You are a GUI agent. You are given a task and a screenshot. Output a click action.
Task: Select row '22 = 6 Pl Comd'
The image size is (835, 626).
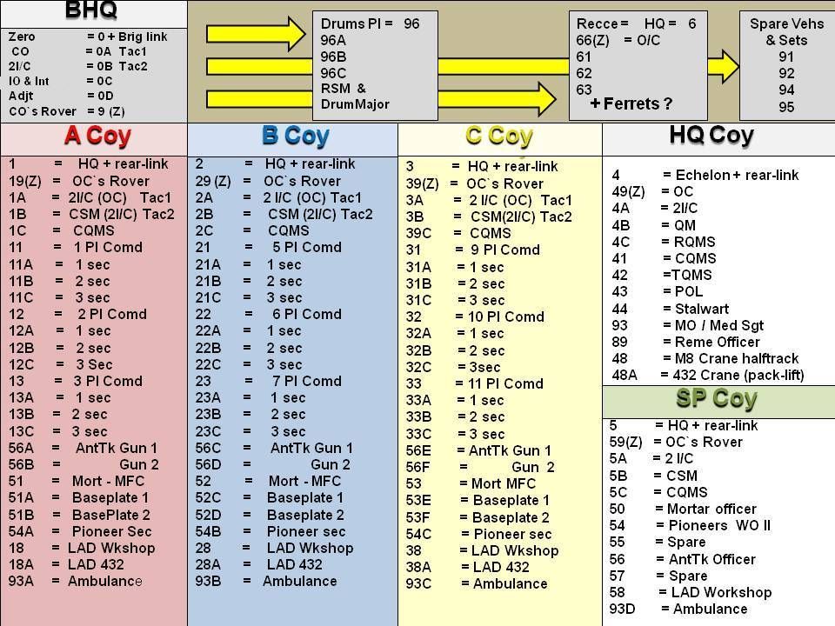coord(269,314)
